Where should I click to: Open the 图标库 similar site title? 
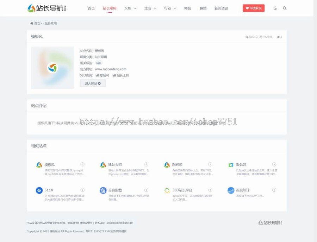pyautogui.click(x=177, y=165)
